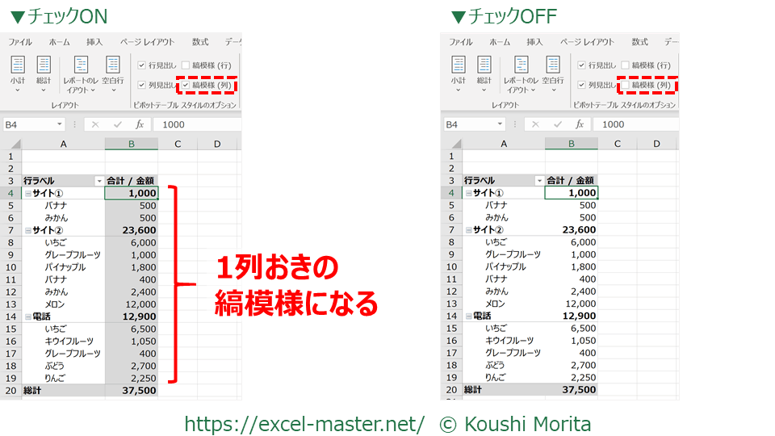Screen dimensions: 775x436
Task: Click the 小計 icon in the チェックON ribbon
Action: point(18,69)
